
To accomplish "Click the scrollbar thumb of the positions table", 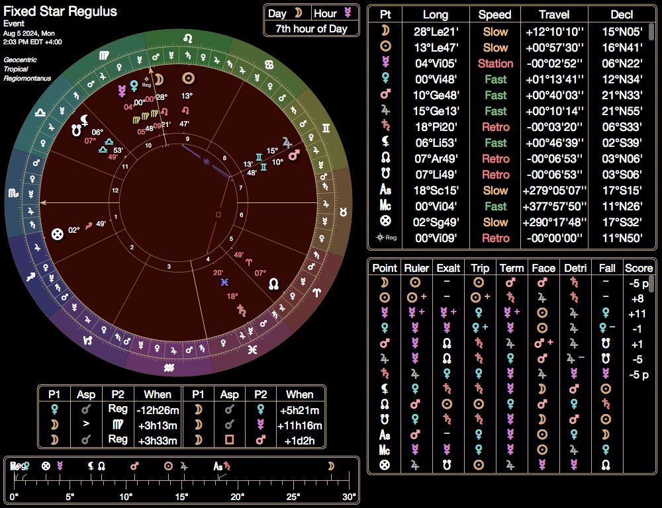I will (x=652, y=32).
